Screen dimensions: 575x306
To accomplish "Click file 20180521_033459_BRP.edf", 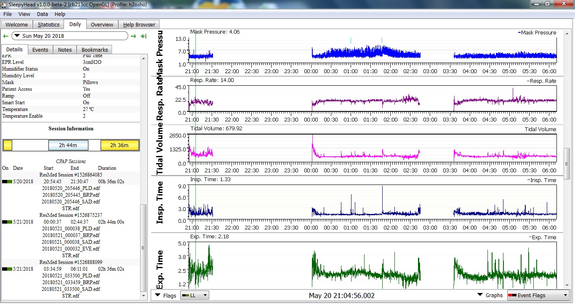I will click(x=71, y=282).
